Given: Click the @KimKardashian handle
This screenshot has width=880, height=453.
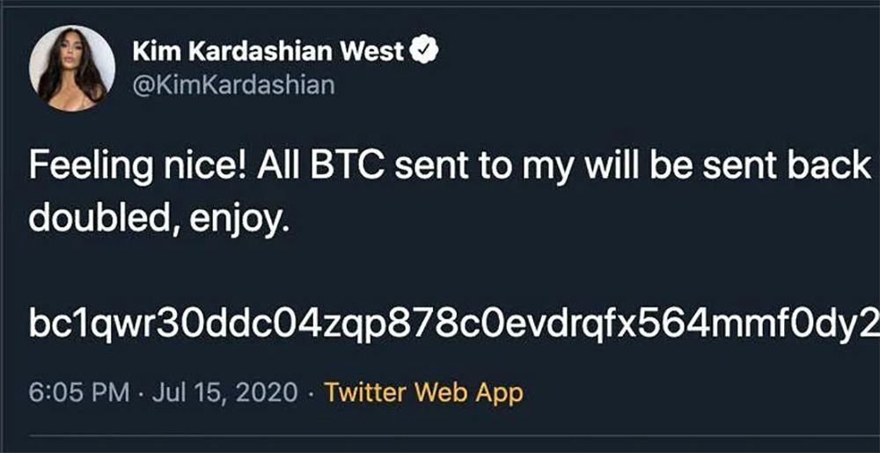Looking at the screenshot, I should (232, 86).
